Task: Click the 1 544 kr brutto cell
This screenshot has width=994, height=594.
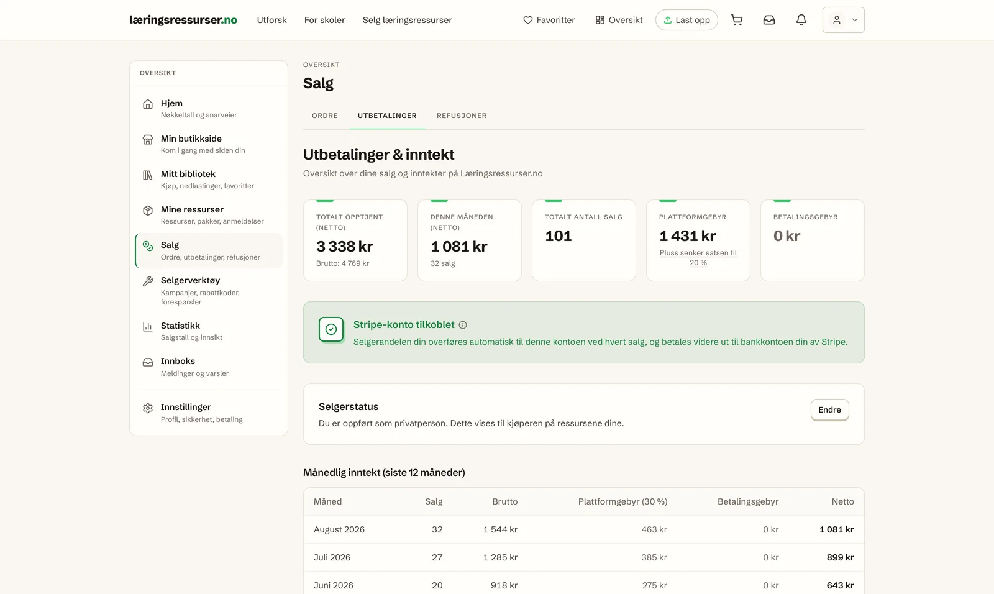Action: (500, 529)
